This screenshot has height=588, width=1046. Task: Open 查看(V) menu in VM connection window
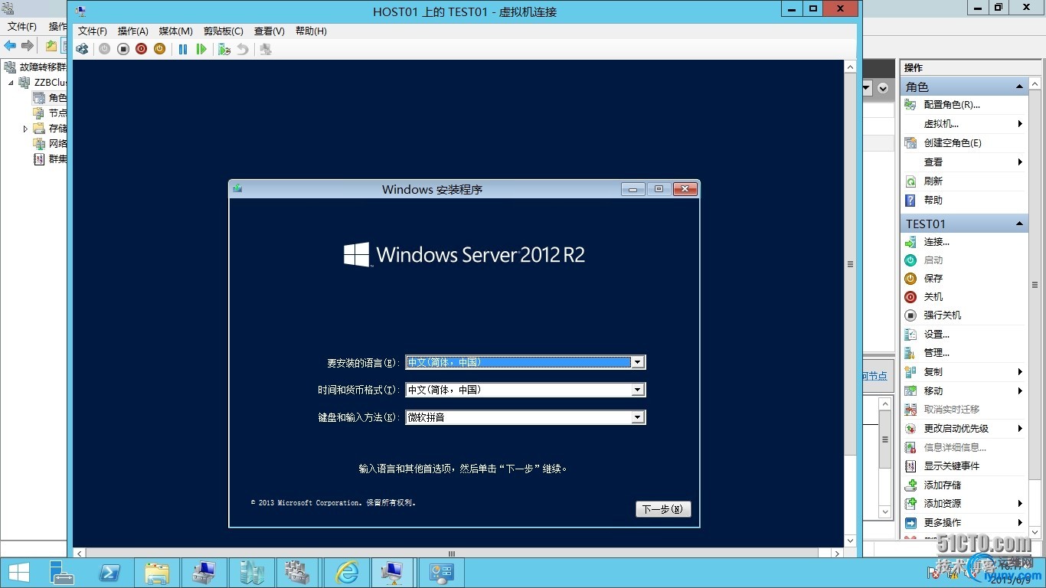(270, 31)
